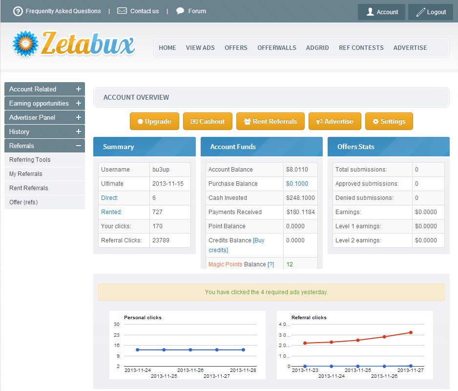Click the Direct referrals link

coord(109,197)
